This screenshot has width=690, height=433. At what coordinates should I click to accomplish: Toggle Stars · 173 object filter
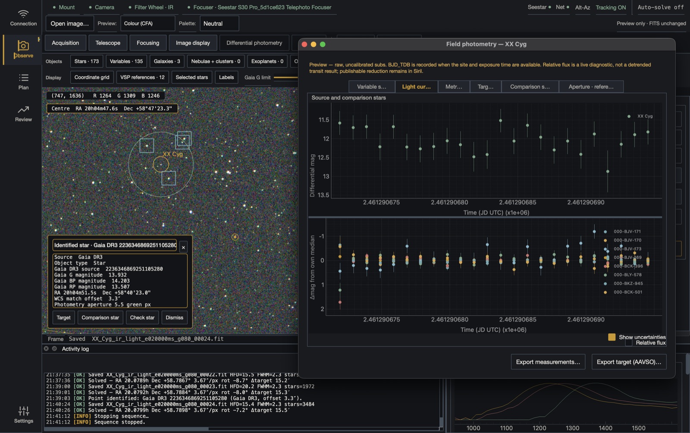click(x=87, y=61)
